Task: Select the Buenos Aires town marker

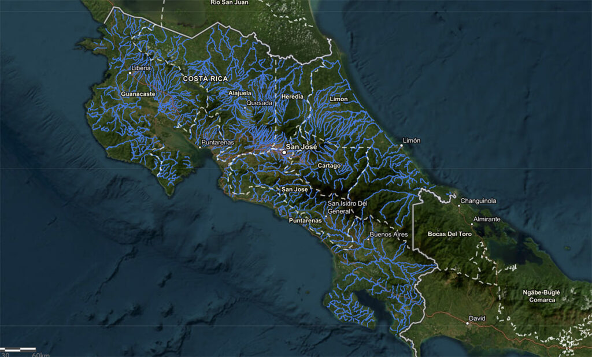Action: pyautogui.click(x=368, y=240)
